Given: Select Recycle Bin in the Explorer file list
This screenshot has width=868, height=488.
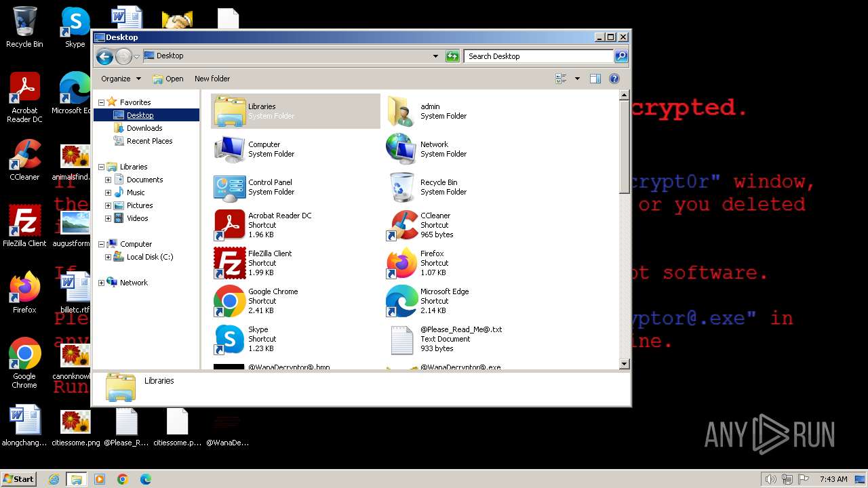Looking at the screenshot, I should (x=401, y=187).
